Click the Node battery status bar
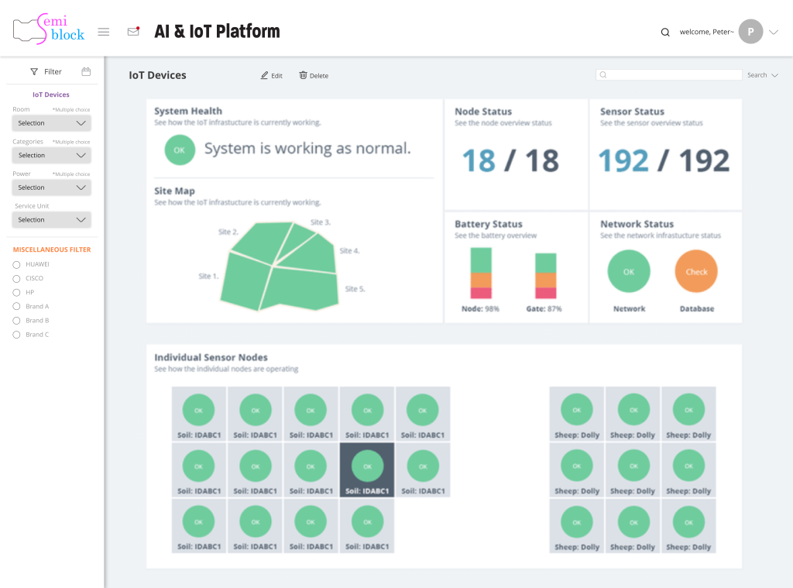Viewport: 793px width, 588px height. [481, 273]
